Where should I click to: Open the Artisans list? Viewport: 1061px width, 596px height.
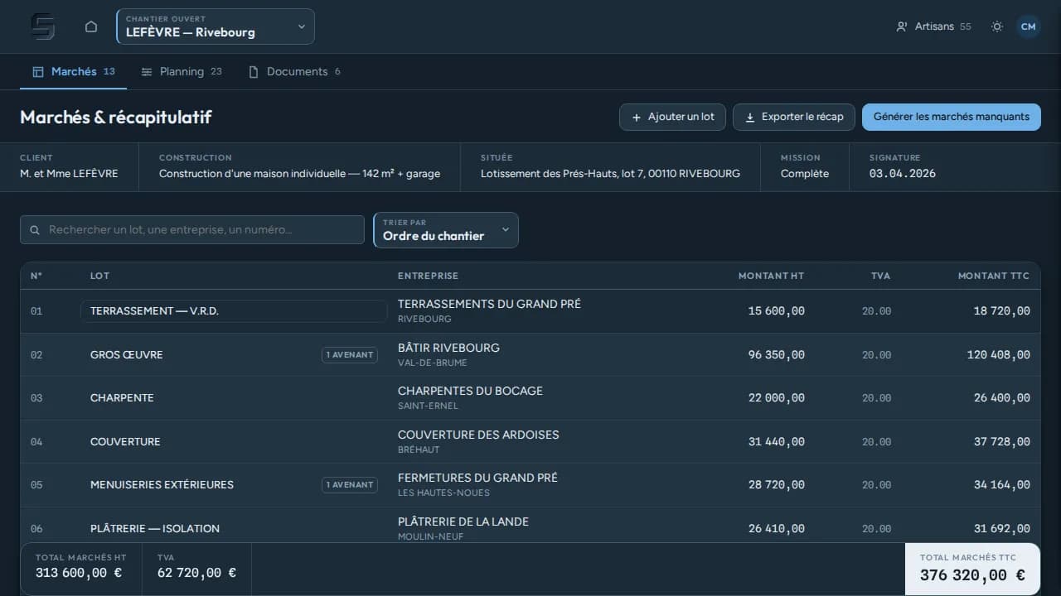(x=933, y=26)
